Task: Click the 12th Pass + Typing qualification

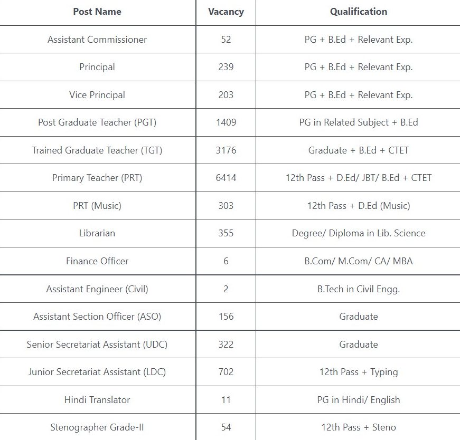Action: (x=359, y=372)
